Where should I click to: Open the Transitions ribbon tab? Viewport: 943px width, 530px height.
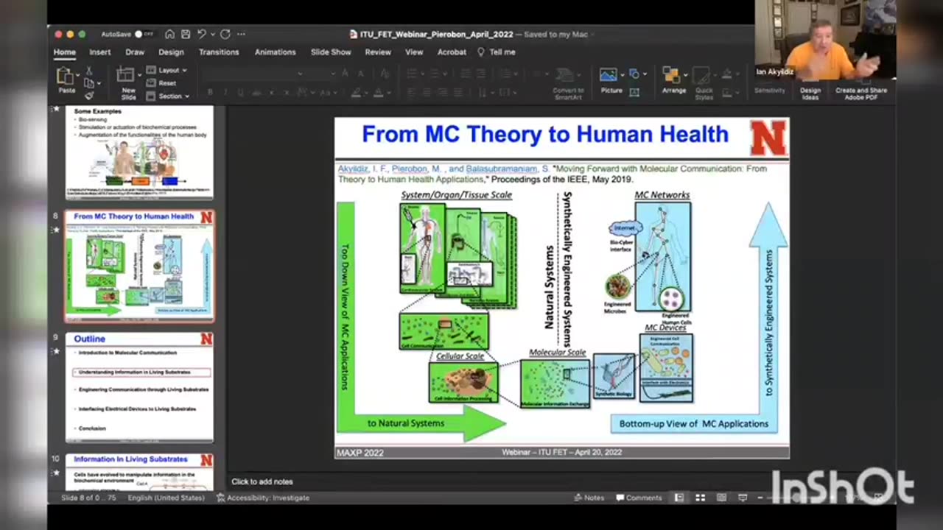click(219, 52)
